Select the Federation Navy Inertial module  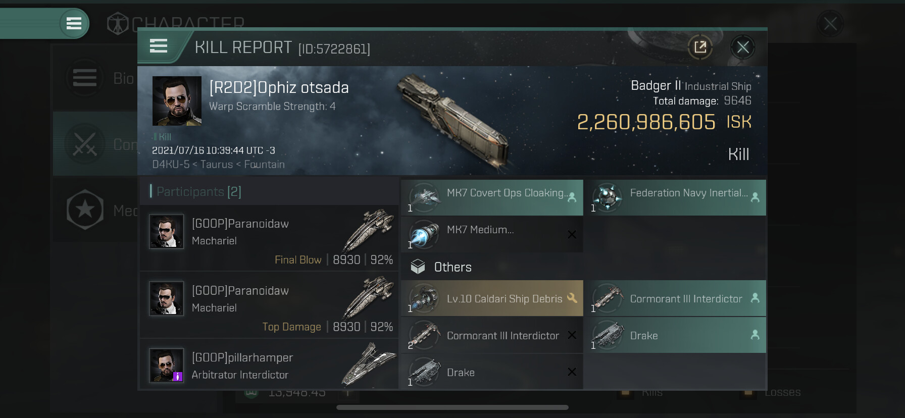click(675, 197)
